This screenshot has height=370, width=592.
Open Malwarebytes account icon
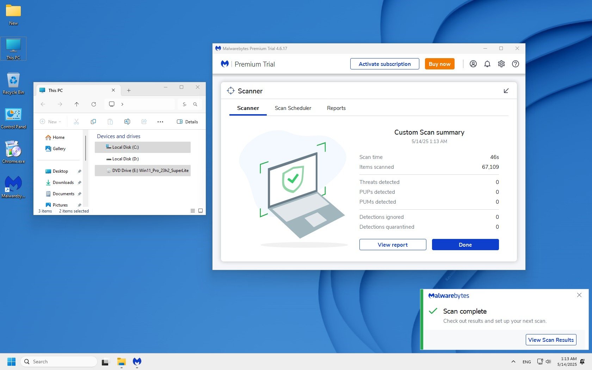473,64
